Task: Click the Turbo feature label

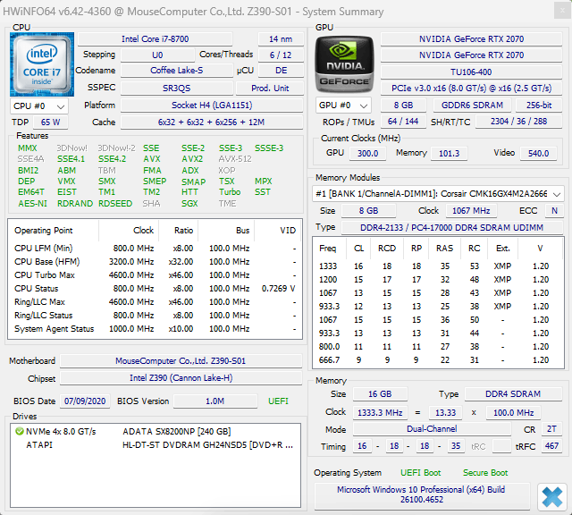Action: (x=230, y=192)
